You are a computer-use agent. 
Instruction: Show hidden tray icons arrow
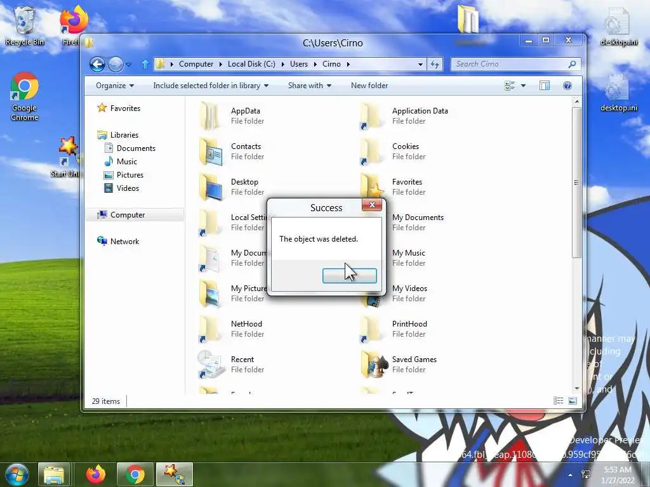point(571,475)
